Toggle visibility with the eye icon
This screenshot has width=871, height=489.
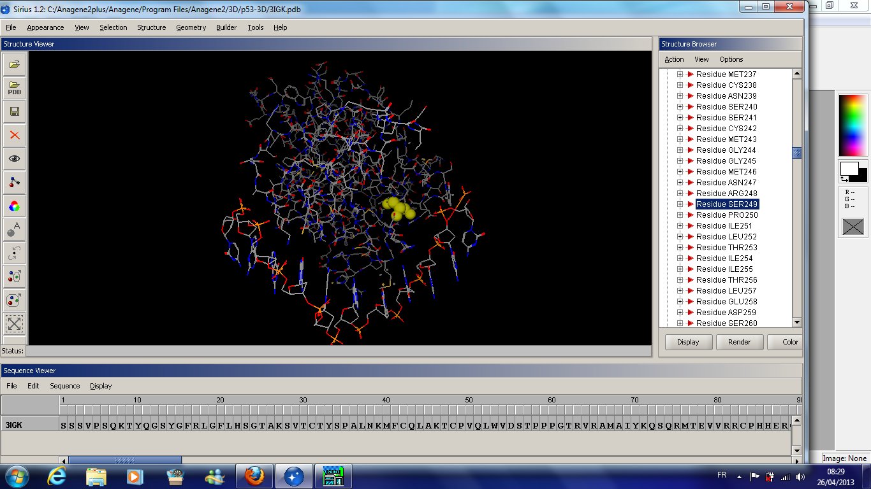pos(15,159)
